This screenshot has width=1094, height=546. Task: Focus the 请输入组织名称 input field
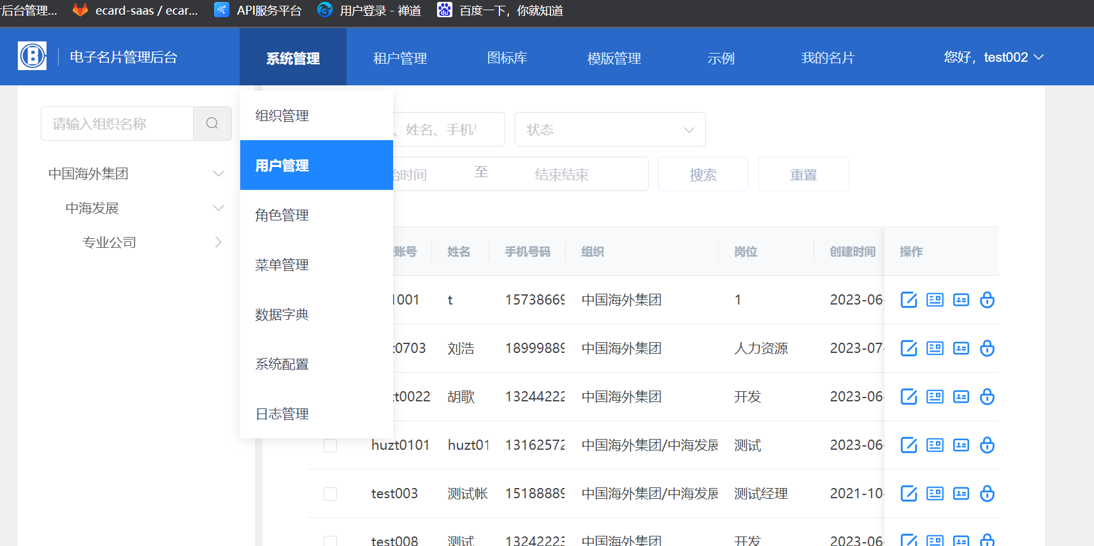tap(117, 124)
